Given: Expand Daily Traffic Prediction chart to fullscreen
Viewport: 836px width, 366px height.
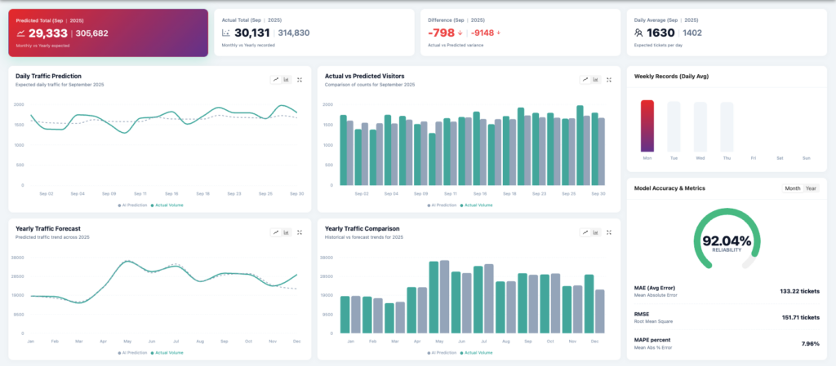Looking at the screenshot, I should point(300,80).
